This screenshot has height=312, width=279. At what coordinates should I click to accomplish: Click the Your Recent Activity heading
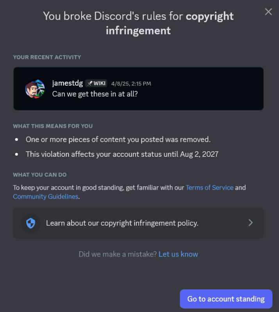tap(47, 57)
